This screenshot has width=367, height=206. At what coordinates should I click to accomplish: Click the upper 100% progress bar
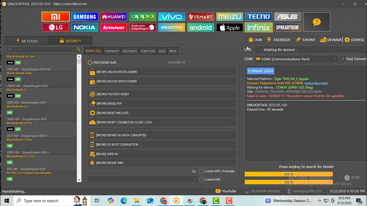click(x=289, y=174)
